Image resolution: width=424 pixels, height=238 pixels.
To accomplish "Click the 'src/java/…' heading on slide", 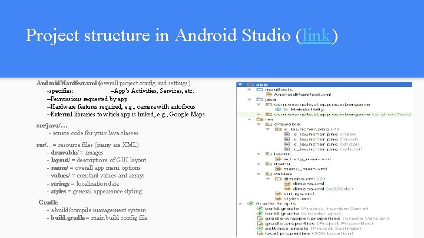I will coord(52,126).
